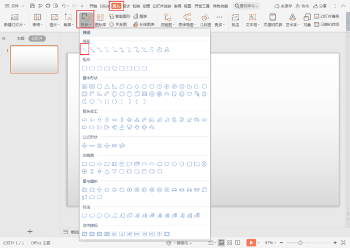This screenshot has width=350, height=248.
Task: Click the hourglass-shaped flowchart symbol
Action: click(92, 171)
